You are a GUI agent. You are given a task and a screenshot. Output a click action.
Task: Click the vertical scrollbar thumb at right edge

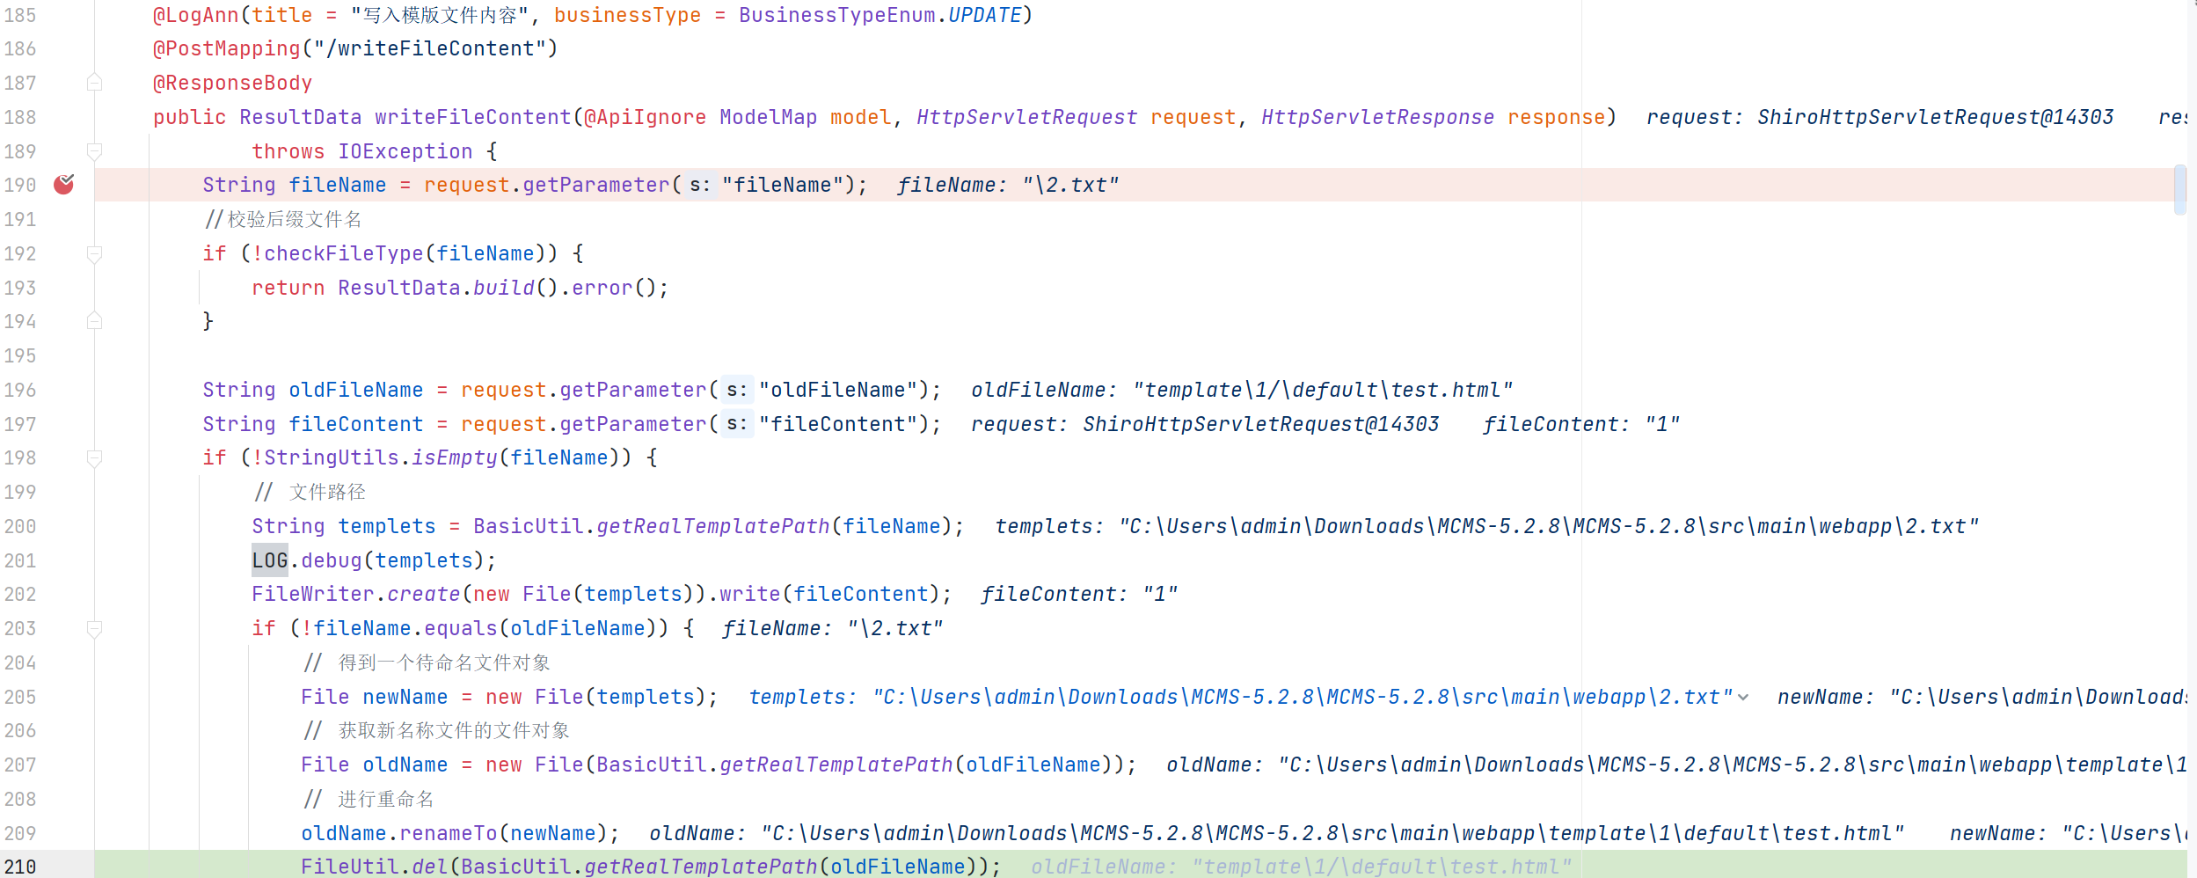tap(2179, 189)
